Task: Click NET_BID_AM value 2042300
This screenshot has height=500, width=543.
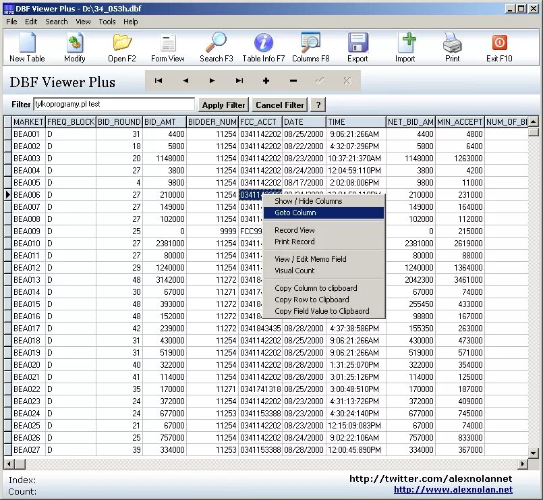Action: 411,279
